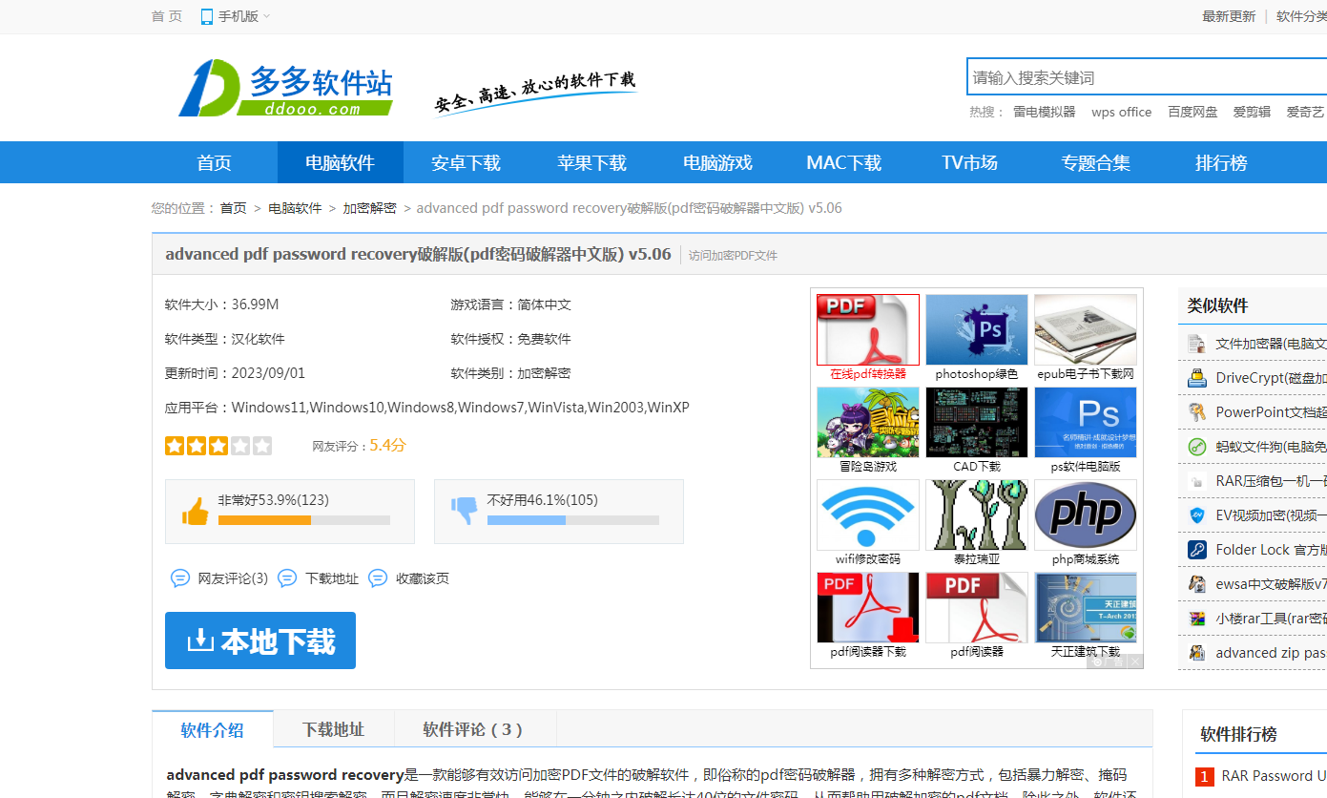Select 电脑软件 in the nav bar
The image size is (1327, 798).
point(341,162)
